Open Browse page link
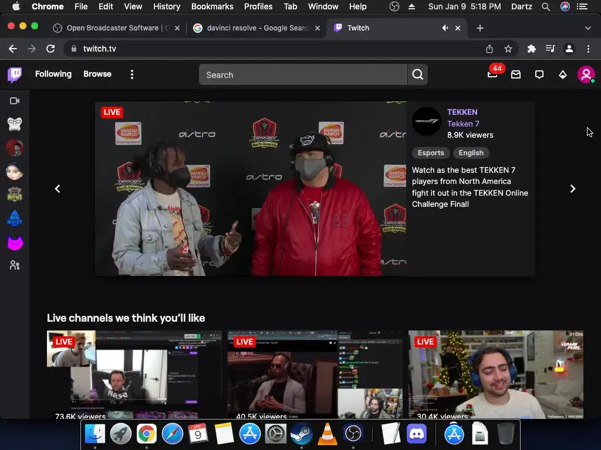Screen dimensions: 601x450 97,74
